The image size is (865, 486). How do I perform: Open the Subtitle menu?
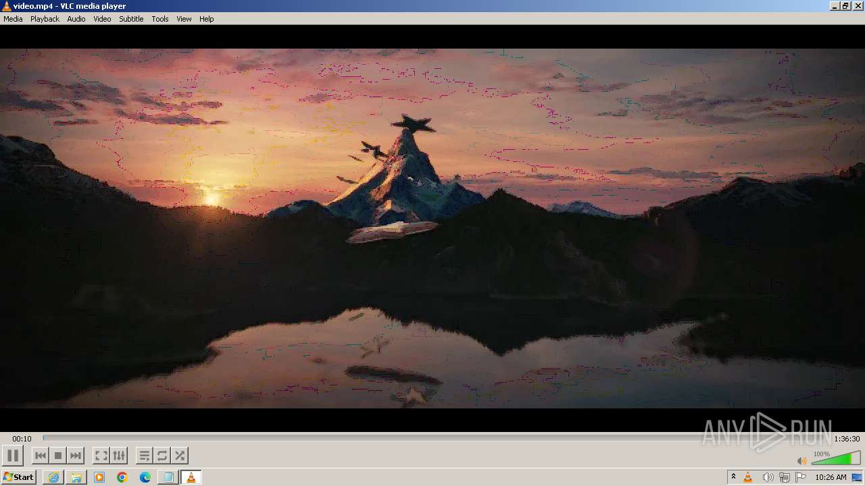131,19
